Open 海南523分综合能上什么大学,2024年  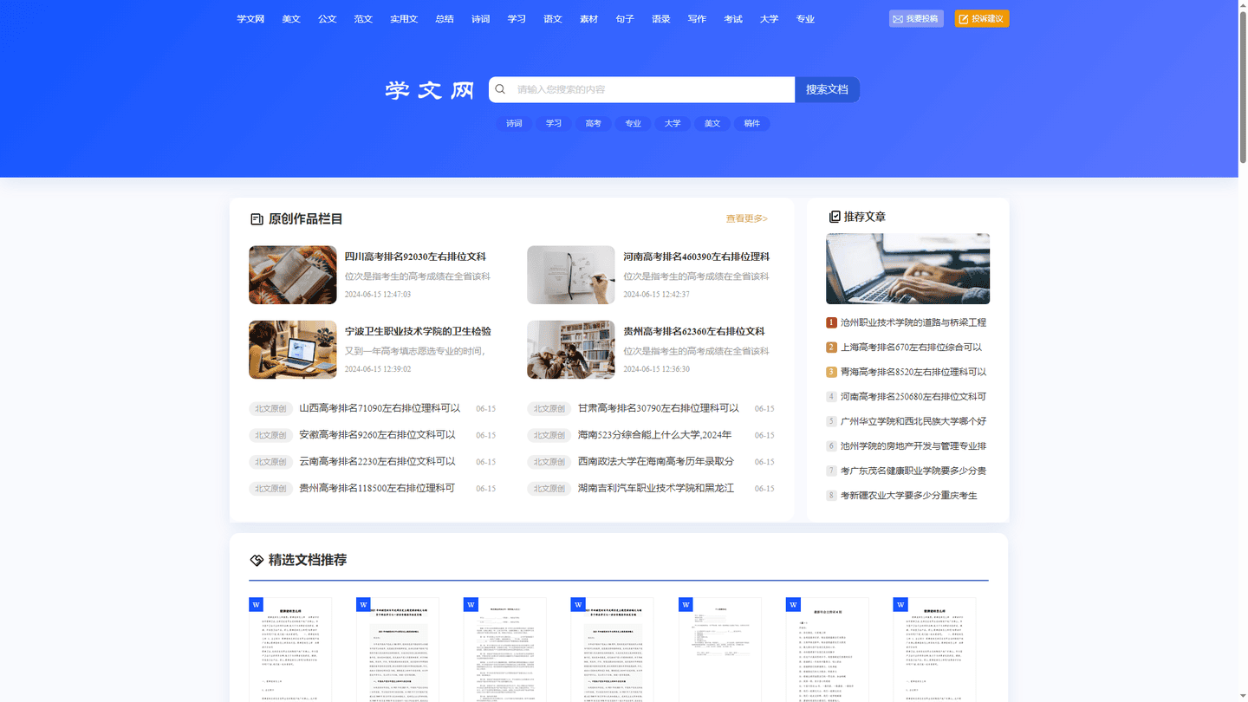point(654,435)
